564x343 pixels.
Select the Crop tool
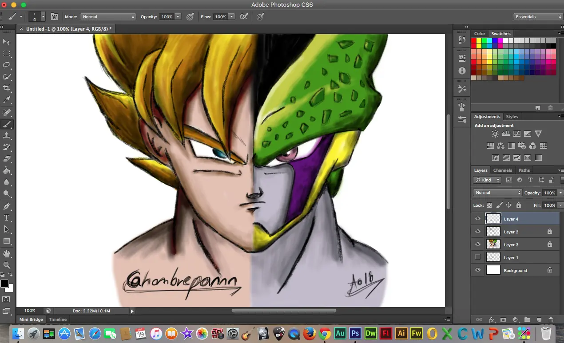(7, 88)
